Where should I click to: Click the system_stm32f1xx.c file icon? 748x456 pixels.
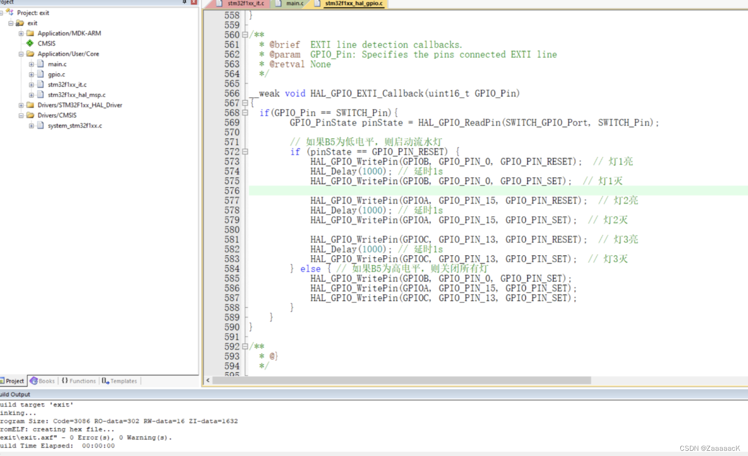click(40, 126)
